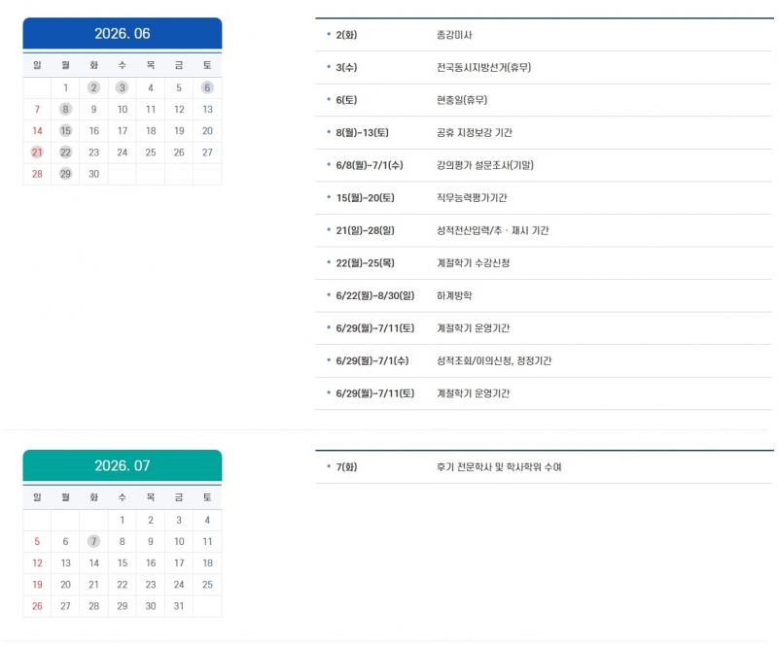This screenshot has height=646, width=778.
Task: Select the 공휴 지정보강 기간 entry
Action: [475, 133]
